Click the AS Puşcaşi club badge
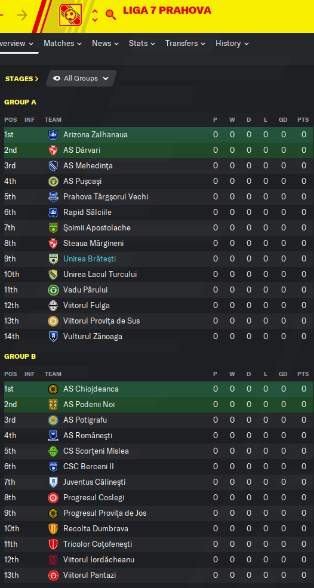The image size is (314, 588). click(53, 181)
